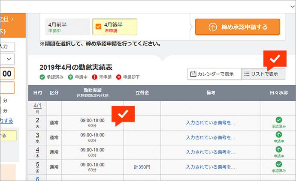Click the list icon in リストで表示
Image resolution: width=296 pixels, height=181 pixels.
click(247, 74)
